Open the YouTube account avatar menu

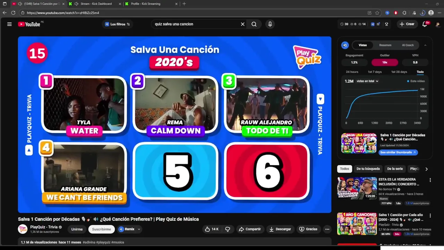pyautogui.click(x=437, y=24)
